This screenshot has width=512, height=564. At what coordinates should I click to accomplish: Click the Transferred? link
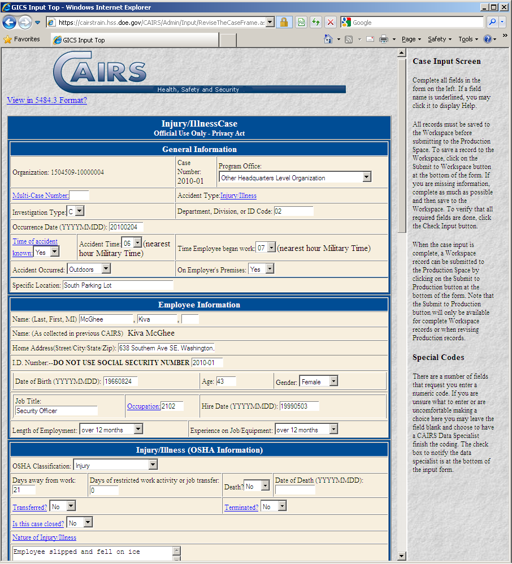coord(30,507)
